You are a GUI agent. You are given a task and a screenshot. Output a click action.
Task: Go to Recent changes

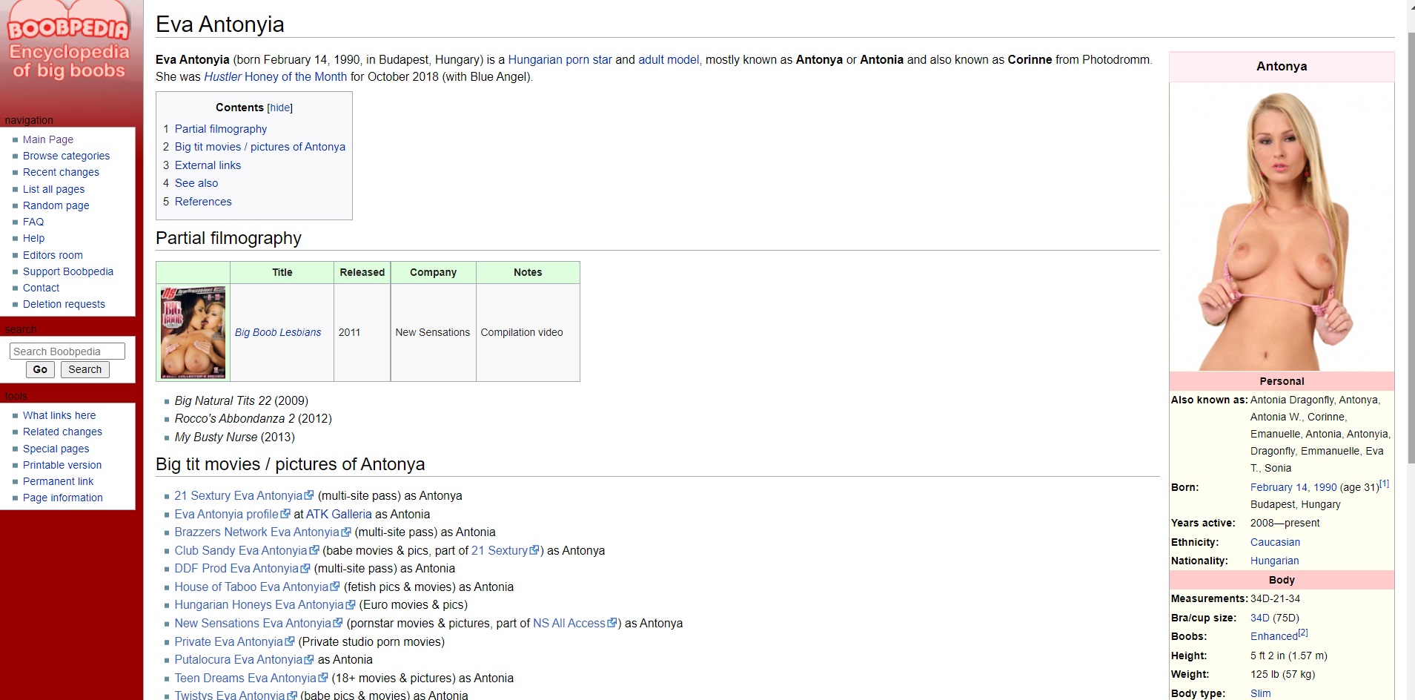click(61, 172)
